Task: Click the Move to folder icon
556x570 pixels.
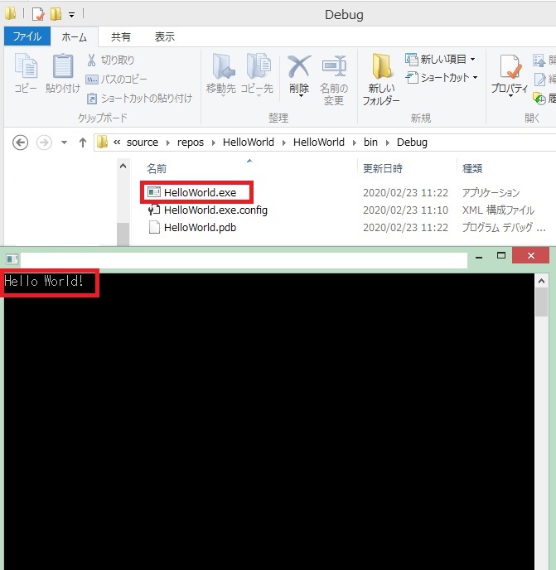Action: pos(222,67)
